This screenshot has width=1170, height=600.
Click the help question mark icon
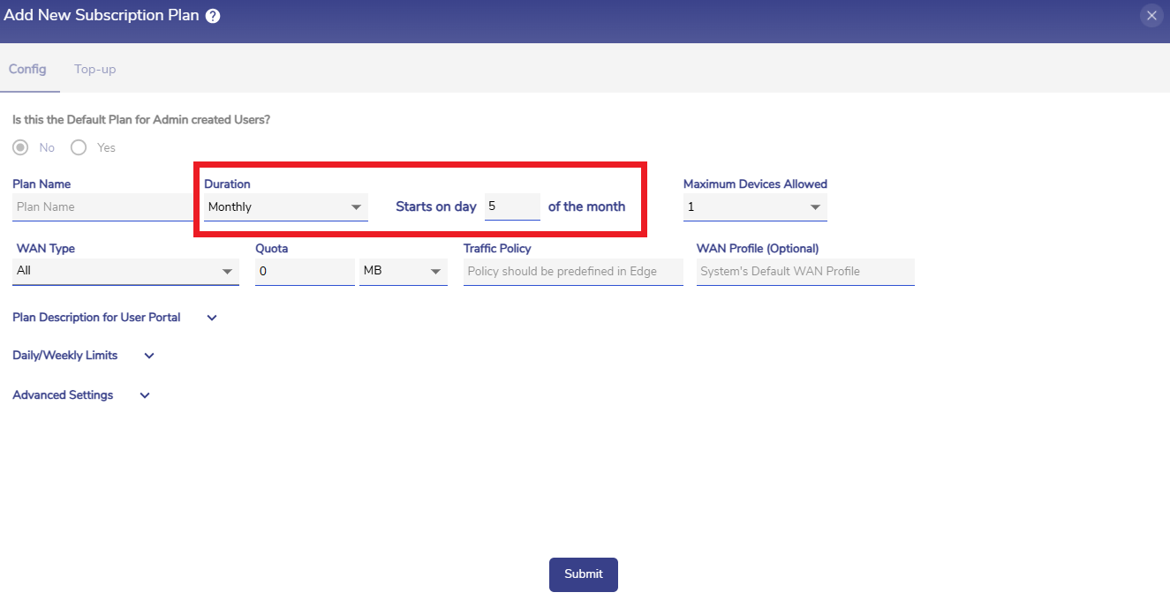tap(213, 16)
